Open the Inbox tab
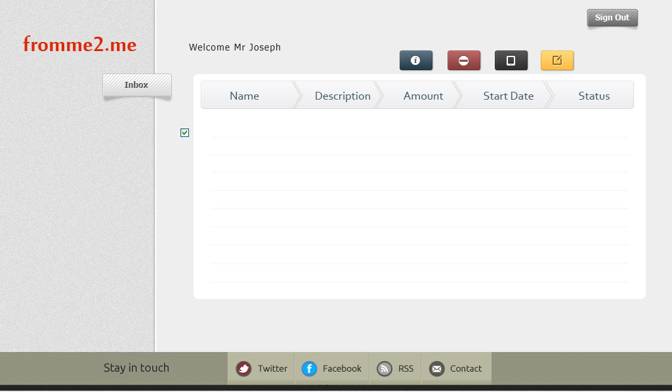 point(136,85)
